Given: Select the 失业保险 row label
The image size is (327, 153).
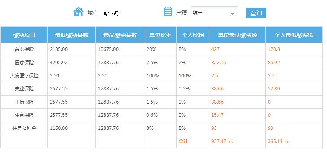Looking at the screenshot, I should [x=24, y=89].
